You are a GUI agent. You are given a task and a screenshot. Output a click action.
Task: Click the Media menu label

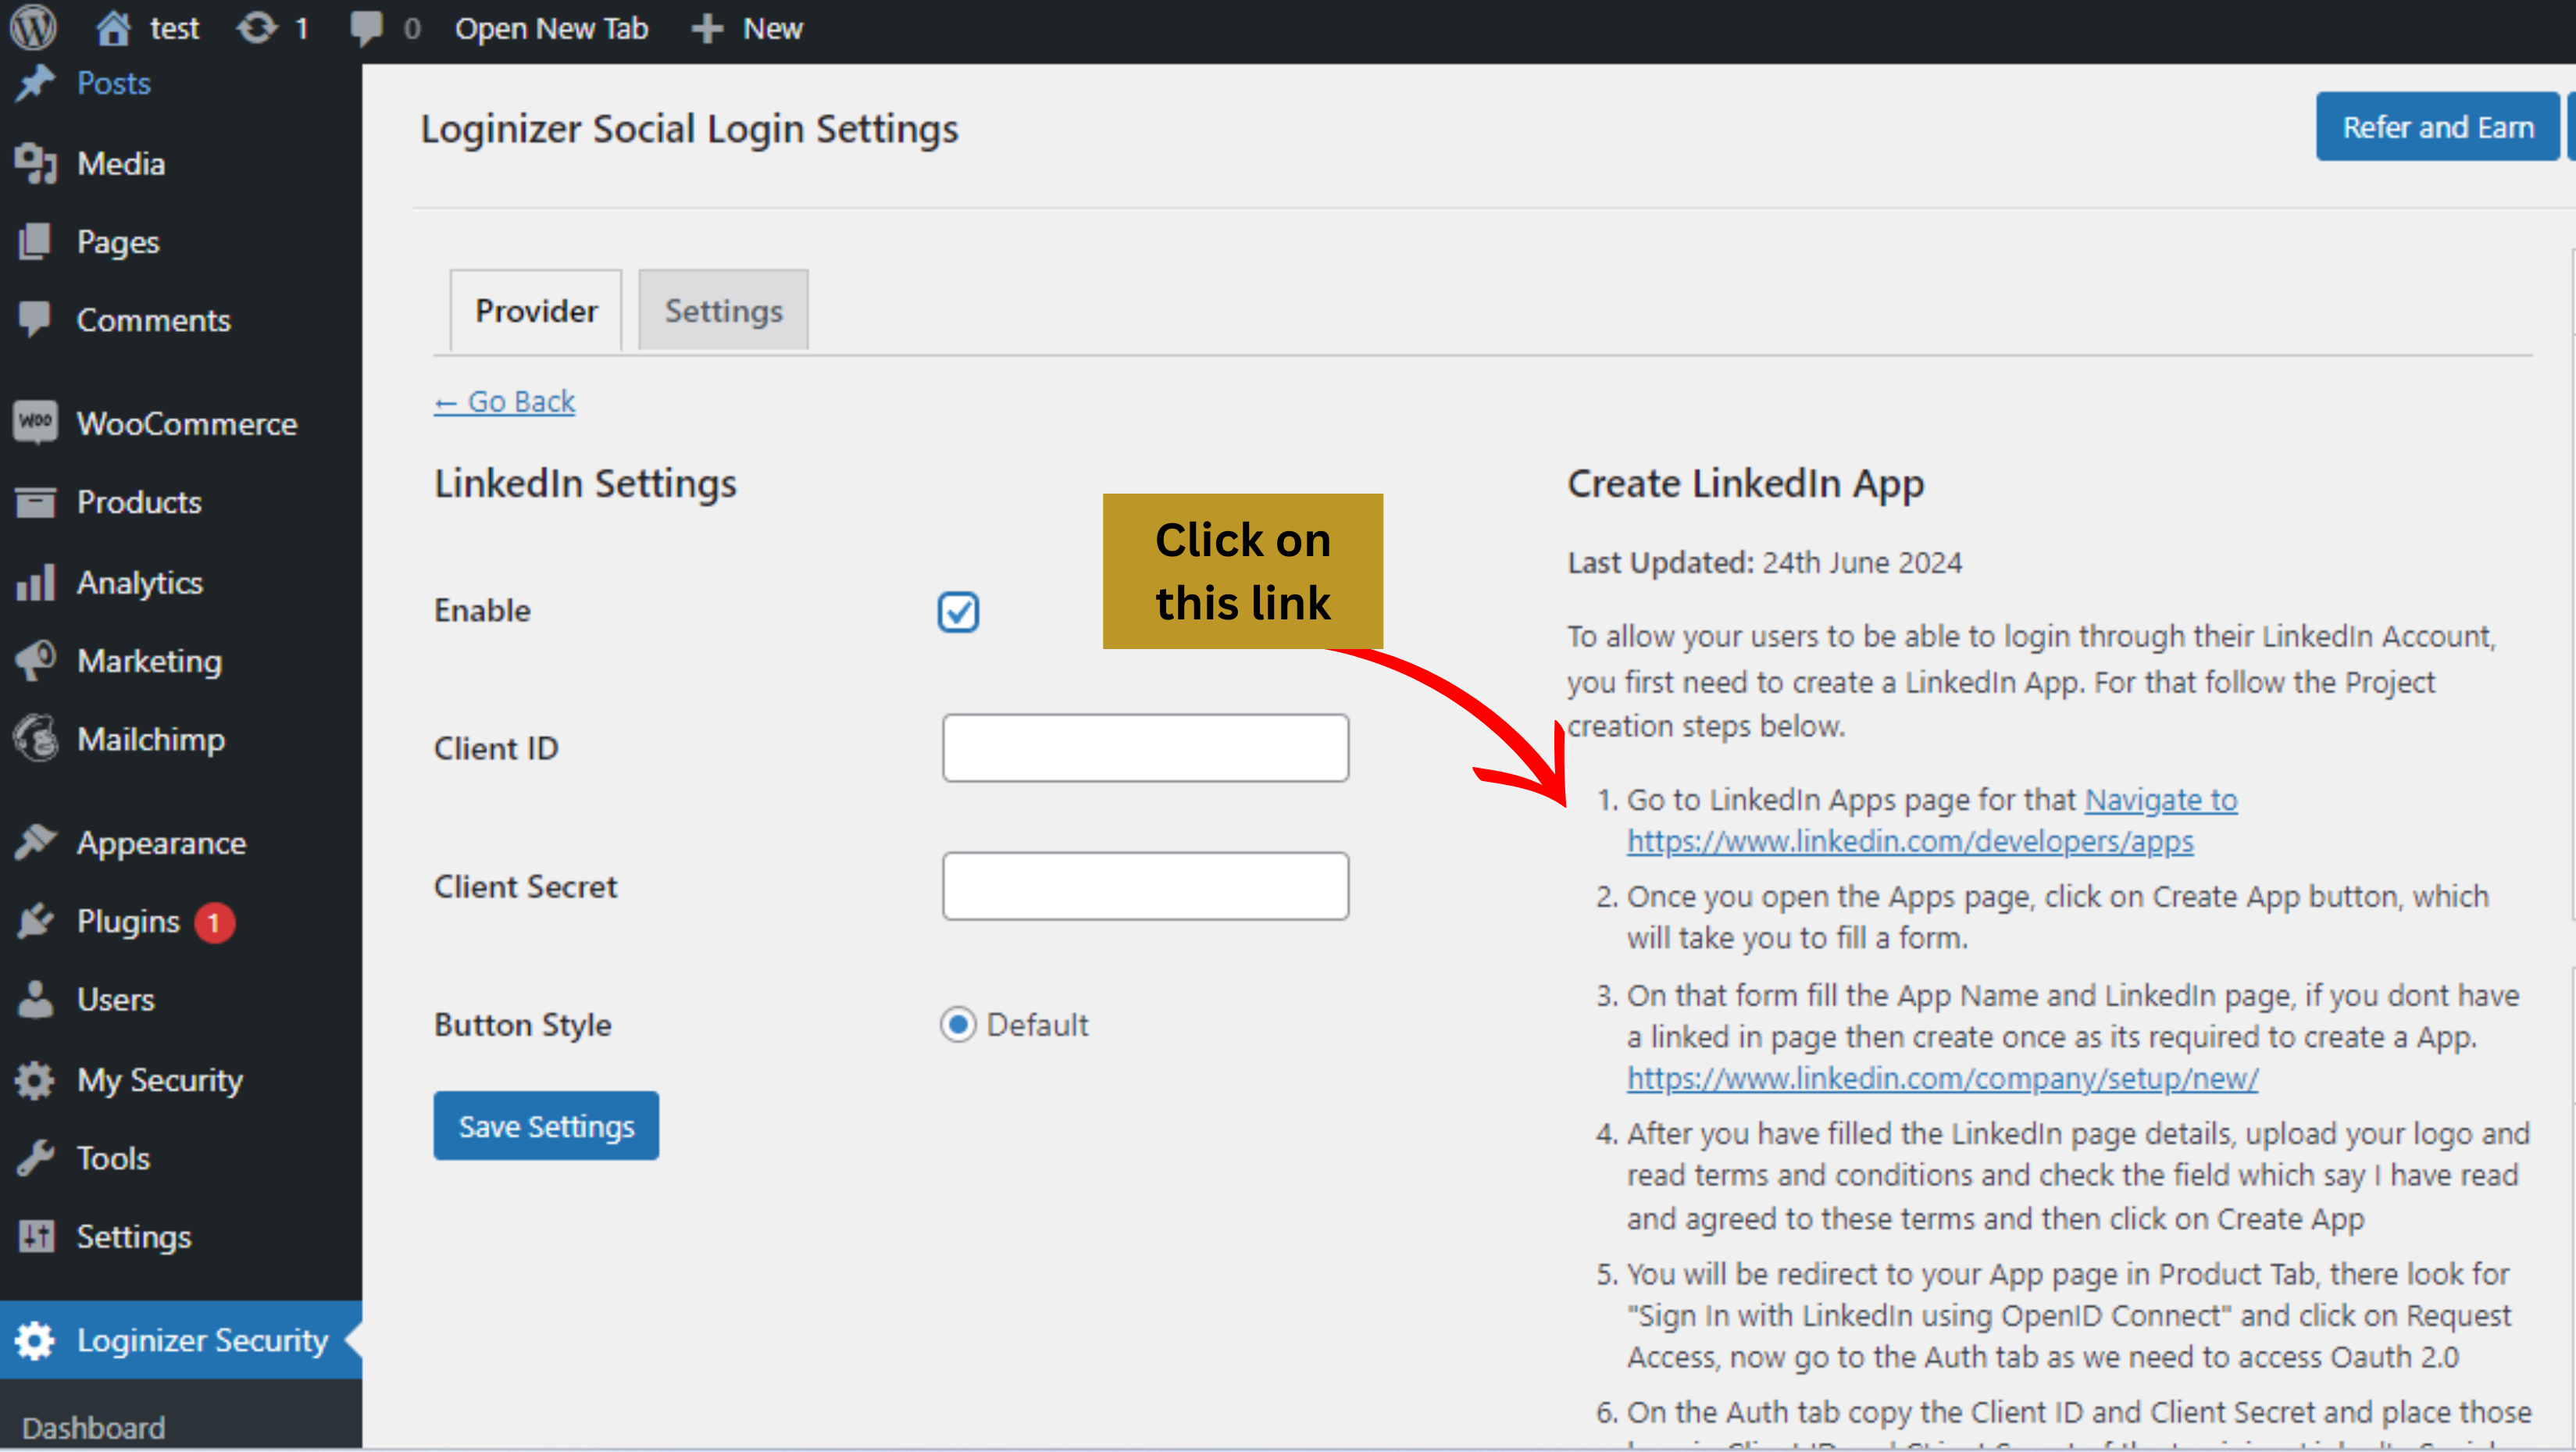tap(121, 163)
